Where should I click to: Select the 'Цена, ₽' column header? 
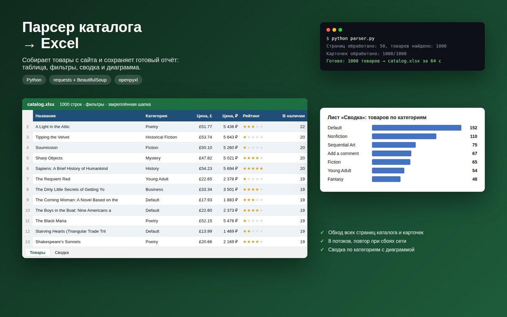227,116
